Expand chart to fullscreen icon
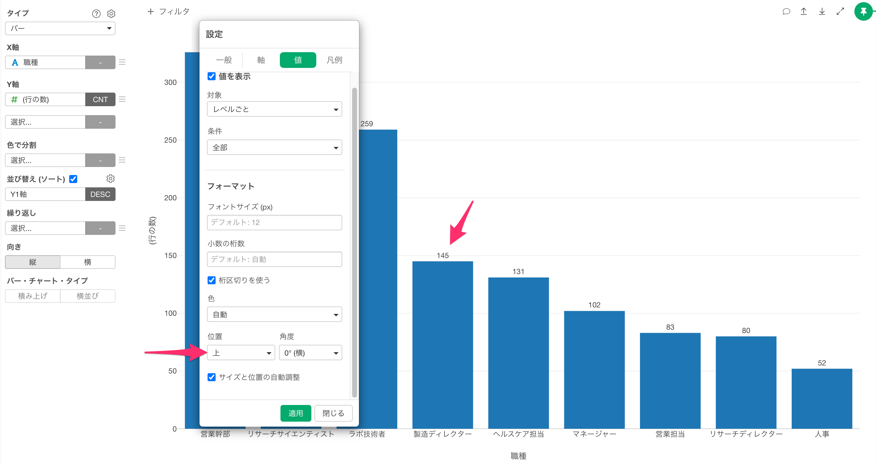Image resolution: width=876 pixels, height=463 pixels. (840, 11)
